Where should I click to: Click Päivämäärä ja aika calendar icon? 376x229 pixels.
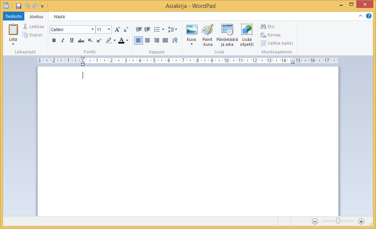(x=227, y=30)
